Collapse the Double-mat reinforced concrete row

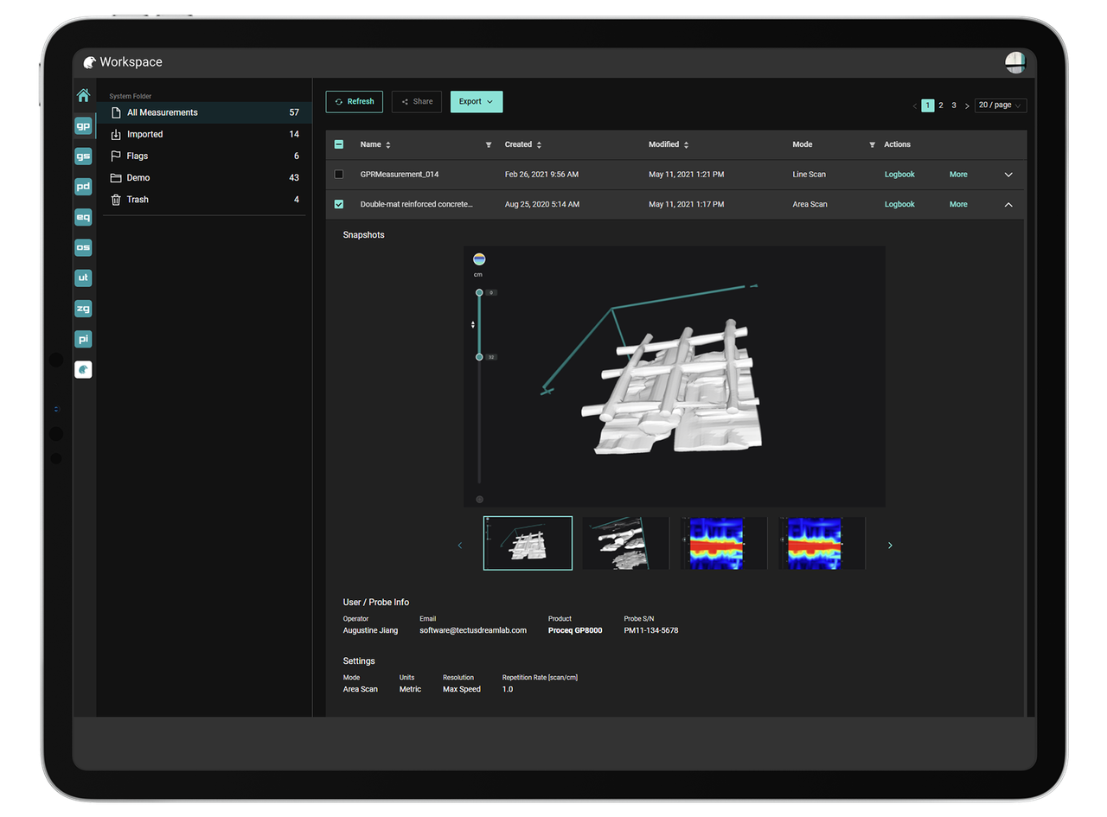[1008, 205]
